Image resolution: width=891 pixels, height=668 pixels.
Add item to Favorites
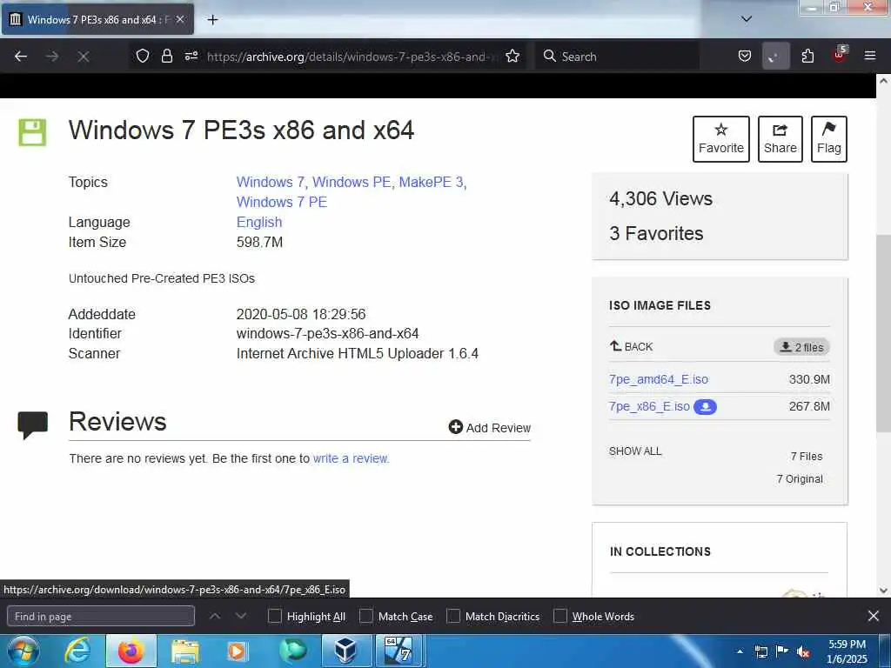pyautogui.click(x=721, y=139)
